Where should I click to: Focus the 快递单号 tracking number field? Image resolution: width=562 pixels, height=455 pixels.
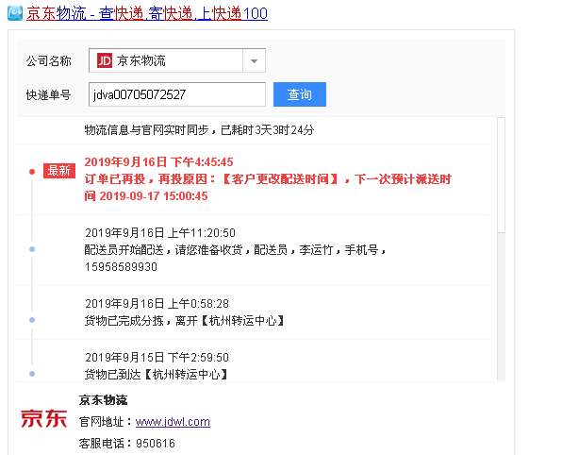[x=177, y=94]
